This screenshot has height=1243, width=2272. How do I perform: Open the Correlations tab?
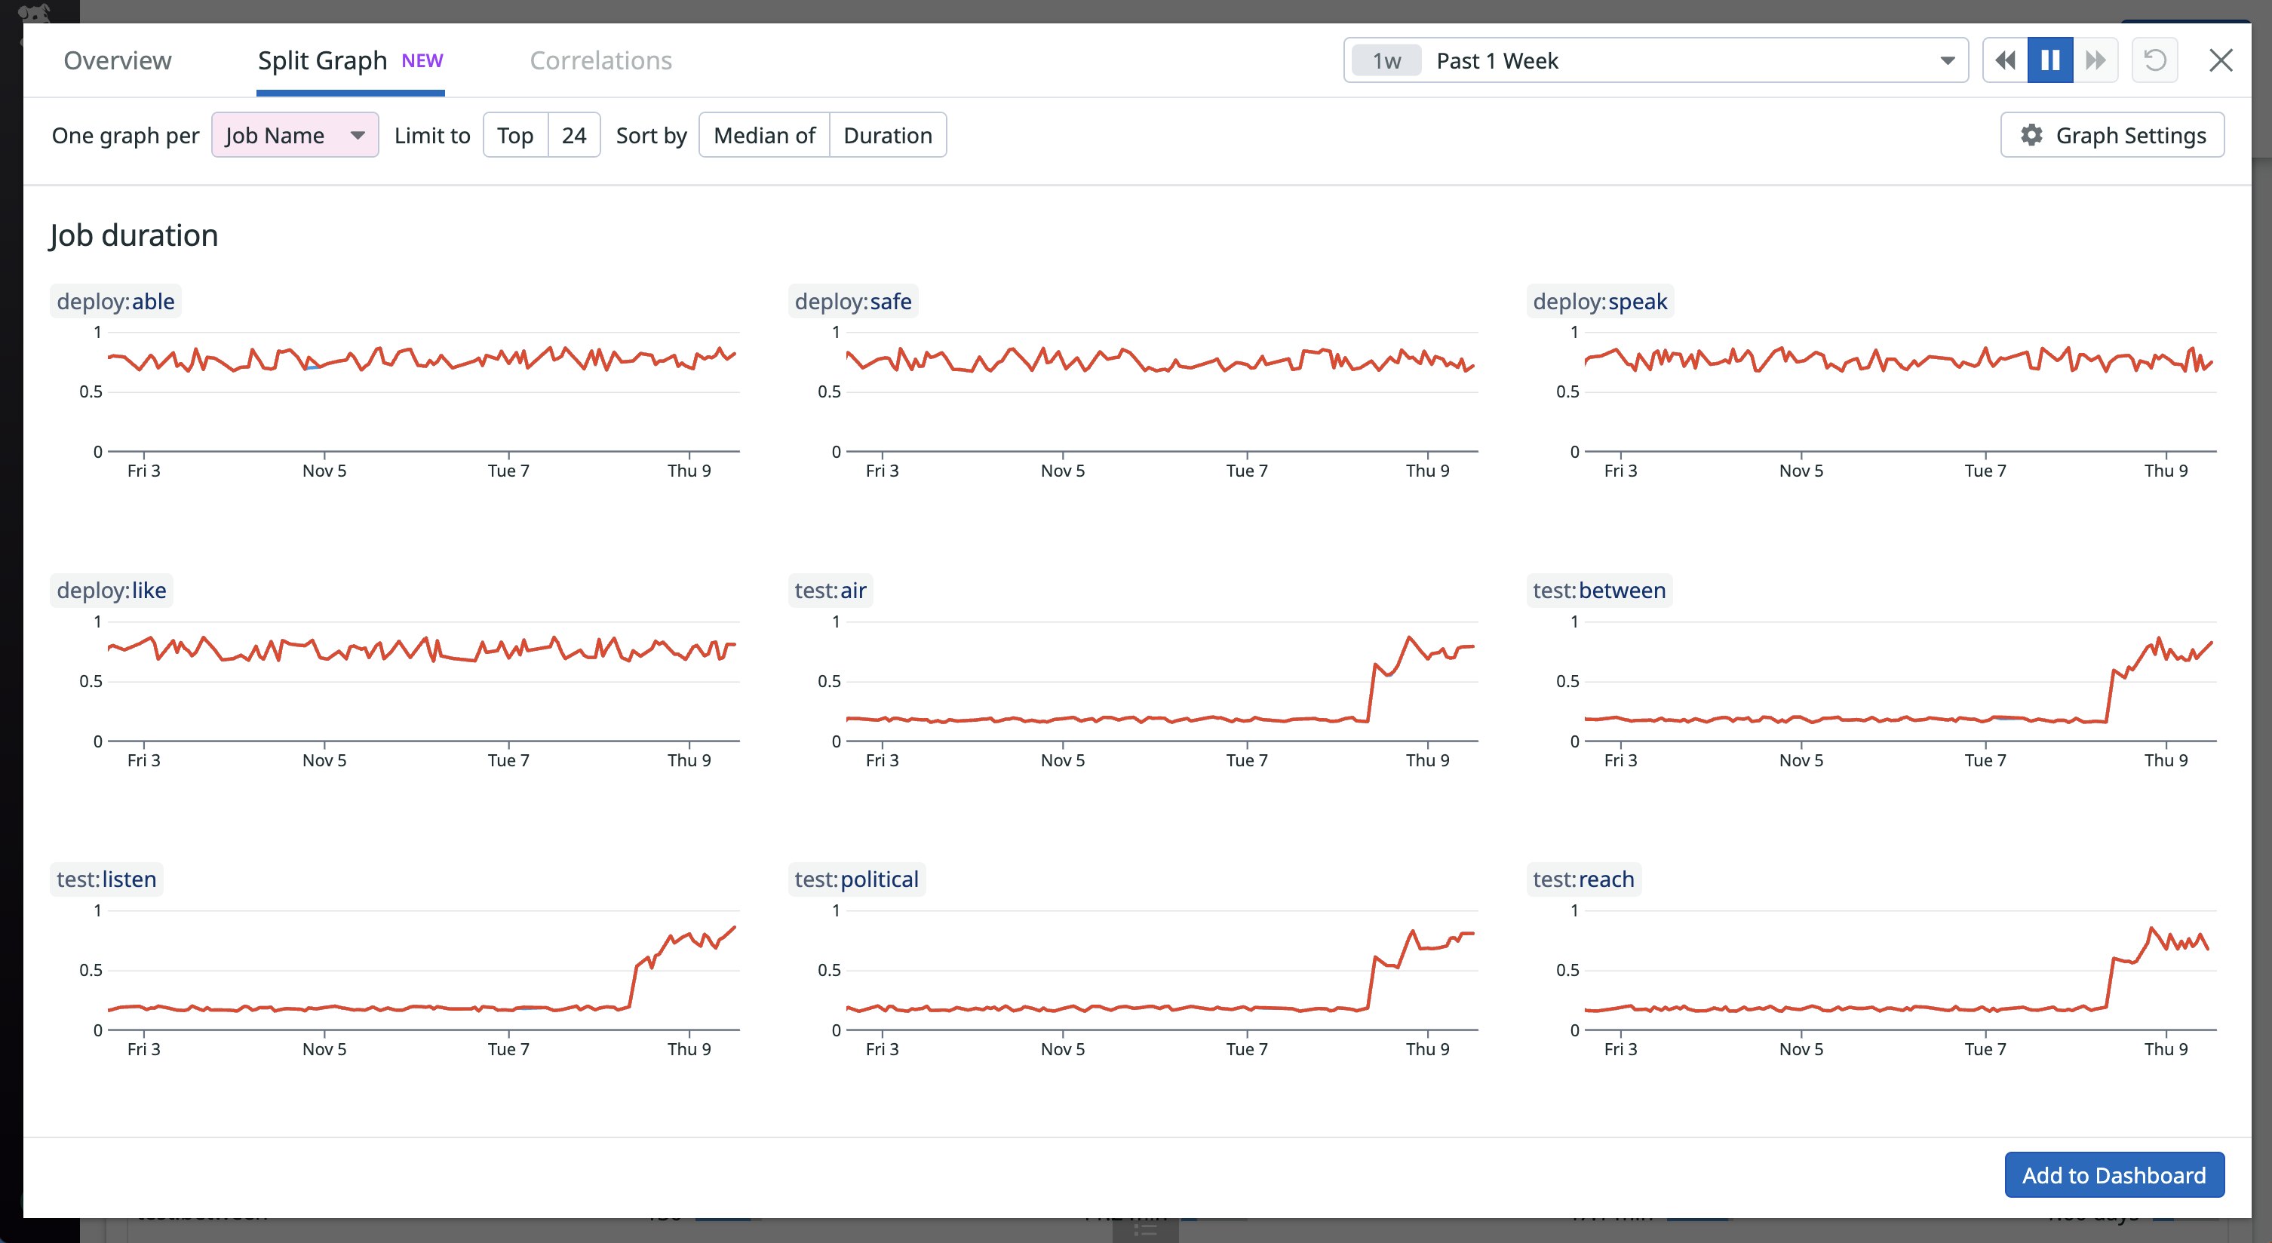(600, 60)
